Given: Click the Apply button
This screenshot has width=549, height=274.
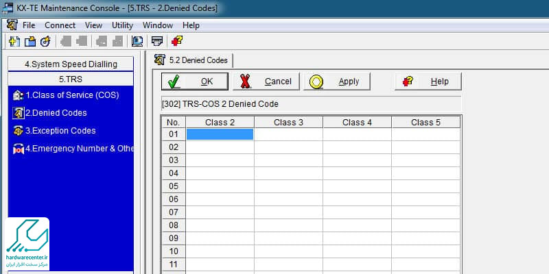Looking at the screenshot, I should [x=336, y=82].
